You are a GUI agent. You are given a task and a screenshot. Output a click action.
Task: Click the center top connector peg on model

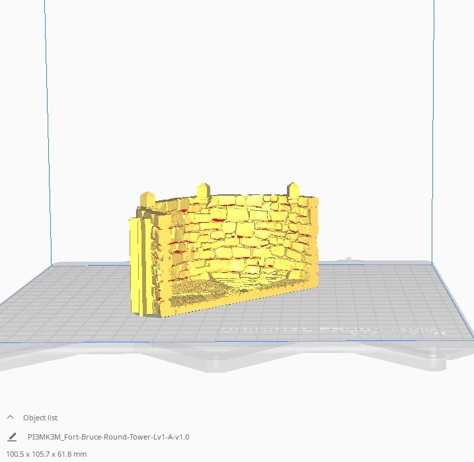(203, 191)
